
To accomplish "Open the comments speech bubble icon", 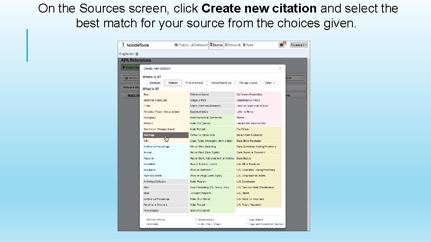I will click(x=281, y=45).
